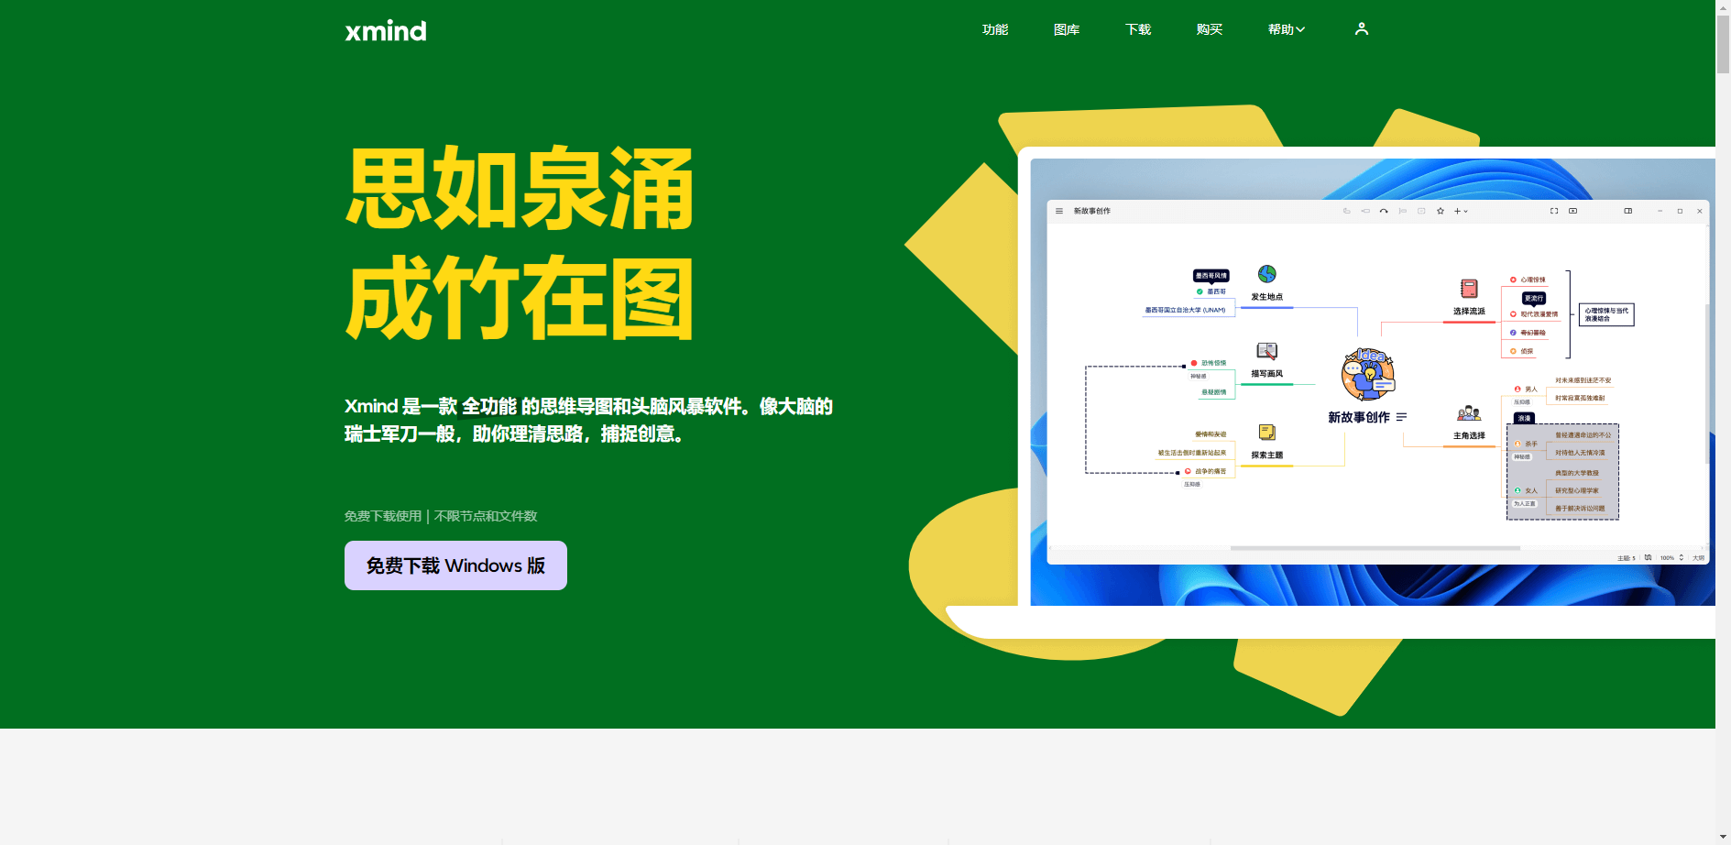The image size is (1731, 845).
Task: Open the 功能 page from the navigation
Action: [x=995, y=29]
